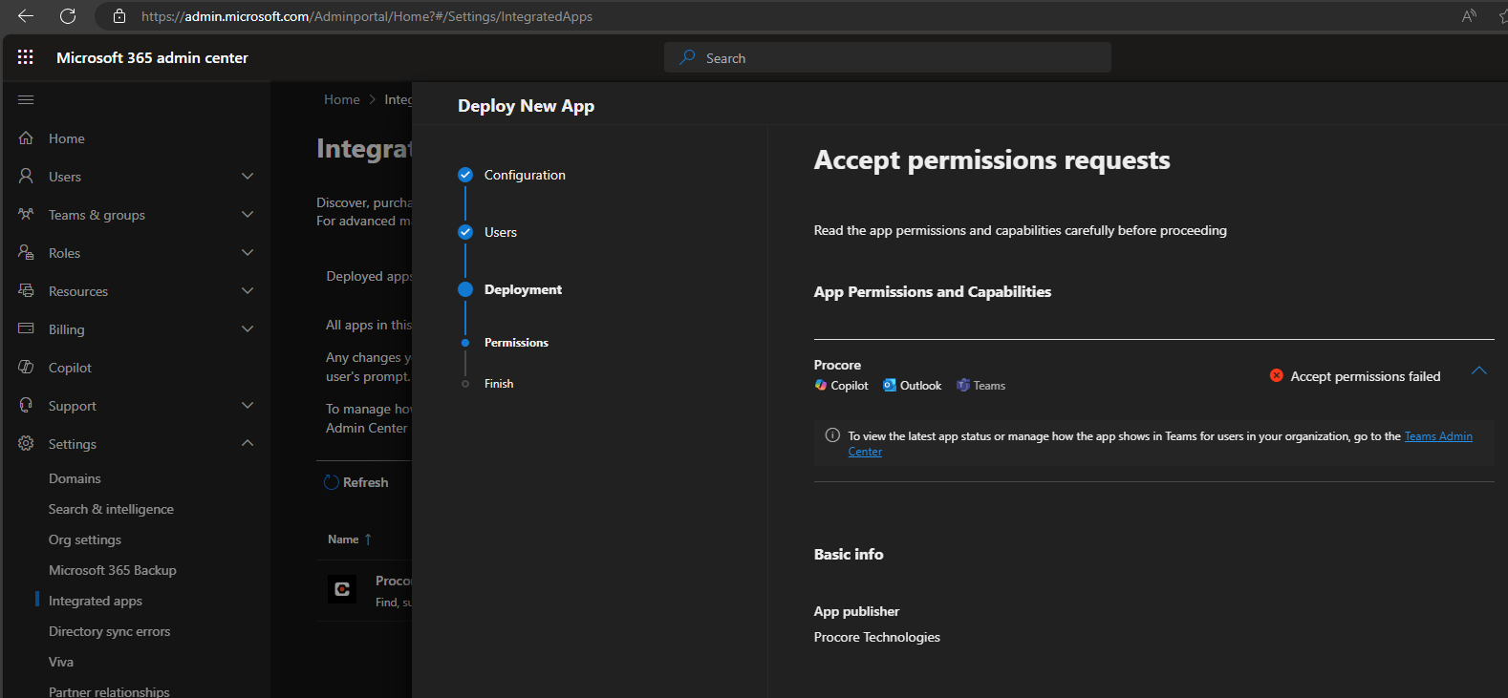Click the Resources icon in sidebar
This screenshot has height=698, width=1508.
point(26,291)
